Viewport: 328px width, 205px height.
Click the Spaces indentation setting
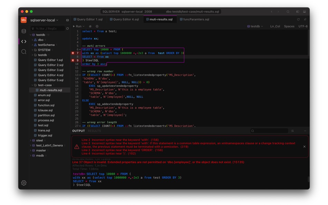pos(289,26)
